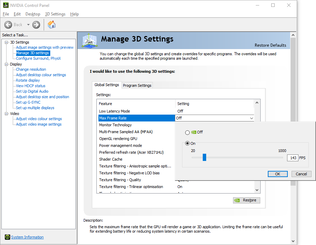316x245 pixels.
Task: Open Set up G-SYNC task
Action: coord(28,102)
